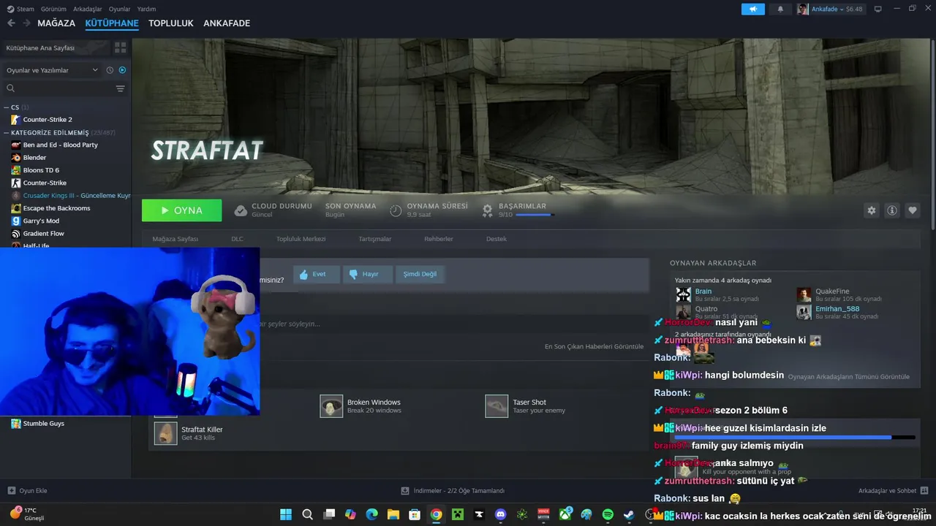This screenshot has height=526, width=936.
Task: Open the advanced filter options icon
Action: (x=120, y=88)
